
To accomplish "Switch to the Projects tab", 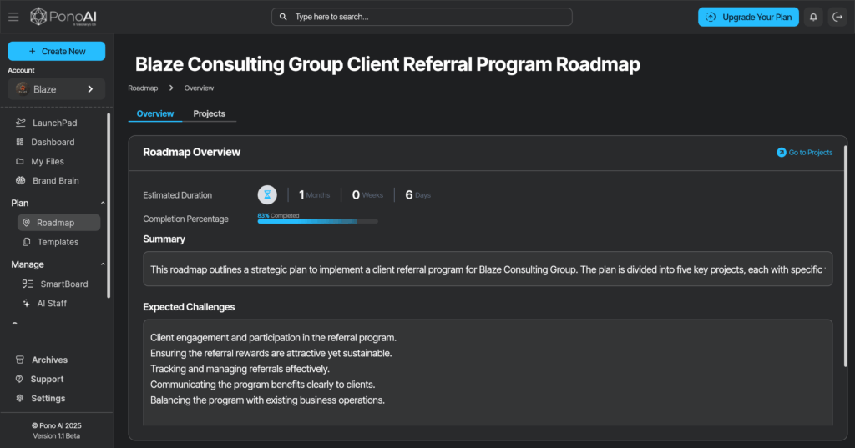I will (x=209, y=113).
